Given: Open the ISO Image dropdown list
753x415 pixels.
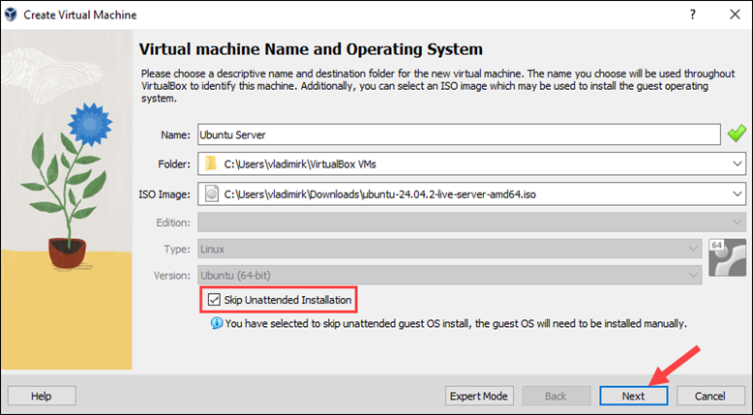Looking at the screenshot, I should point(738,194).
